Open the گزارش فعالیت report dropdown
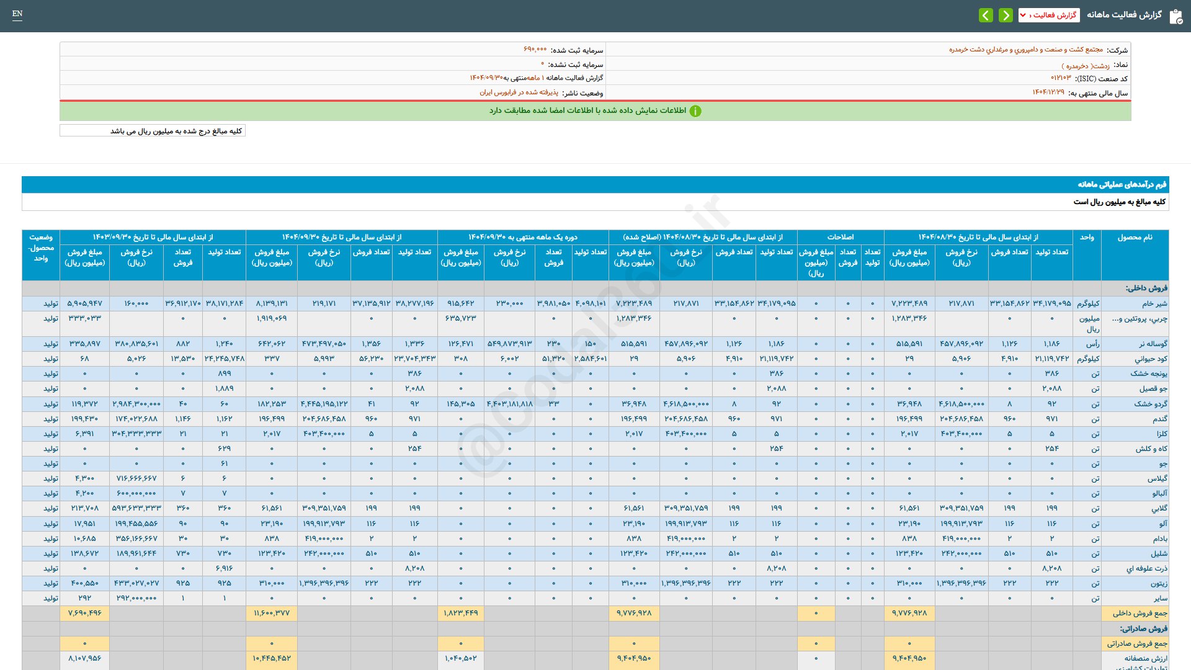1191x670 pixels. point(1049,15)
